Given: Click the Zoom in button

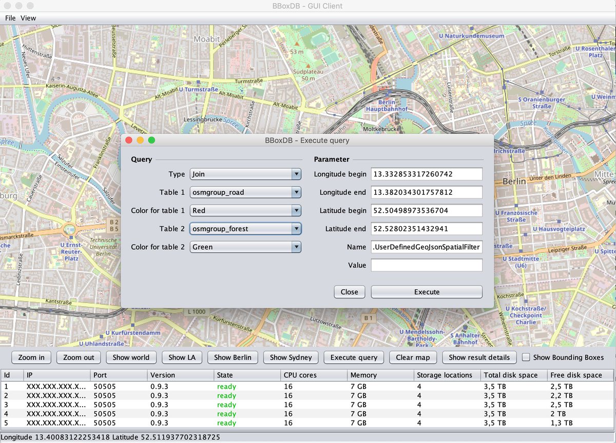Looking at the screenshot, I should (x=31, y=357).
